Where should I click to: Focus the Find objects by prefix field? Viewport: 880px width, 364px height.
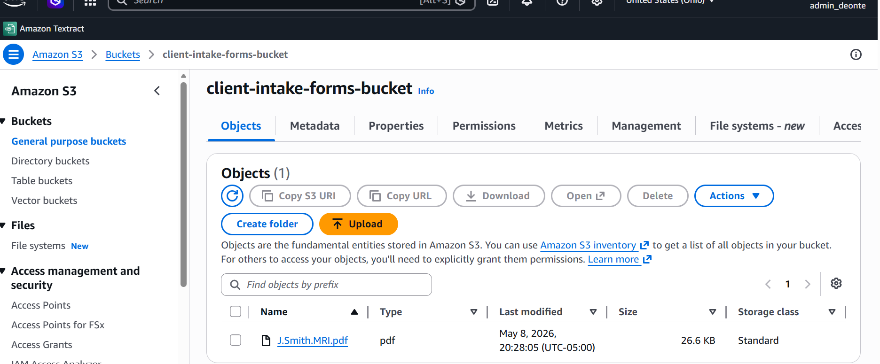pos(326,285)
